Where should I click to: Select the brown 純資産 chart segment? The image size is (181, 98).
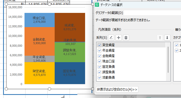(70, 27)
